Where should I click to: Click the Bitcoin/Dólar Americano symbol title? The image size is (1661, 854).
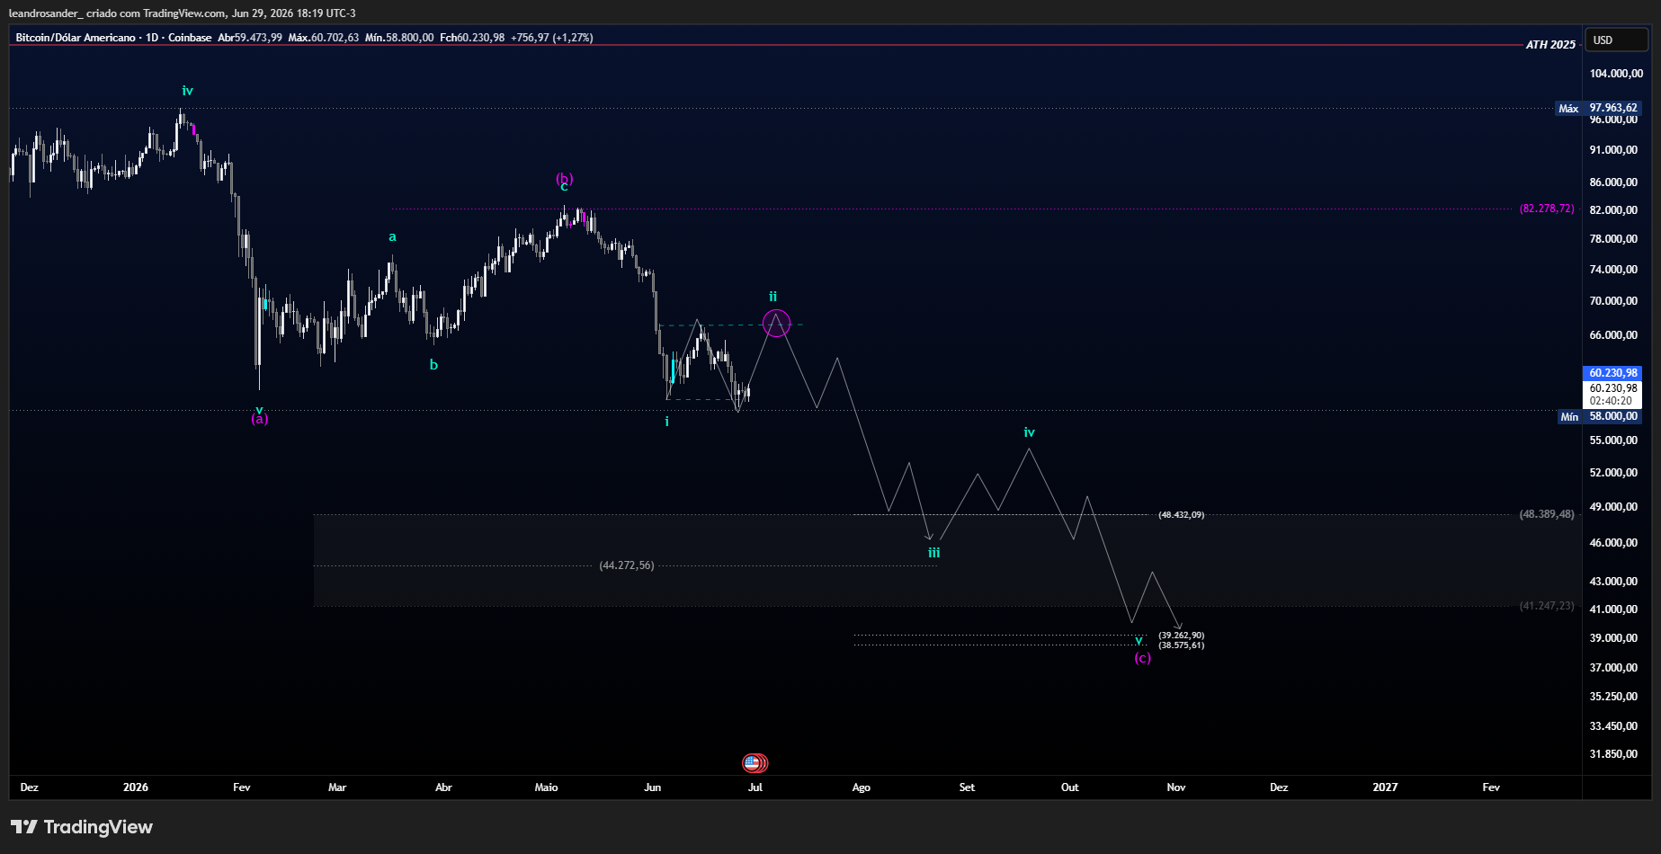tap(76, 38)
